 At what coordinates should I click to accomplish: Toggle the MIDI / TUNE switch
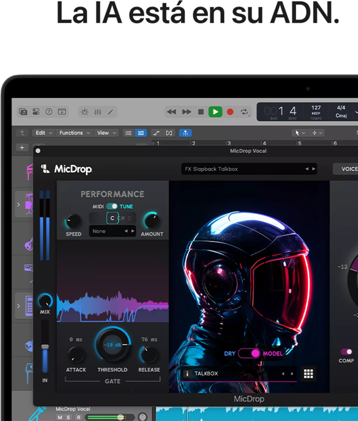tap(112, 206)
